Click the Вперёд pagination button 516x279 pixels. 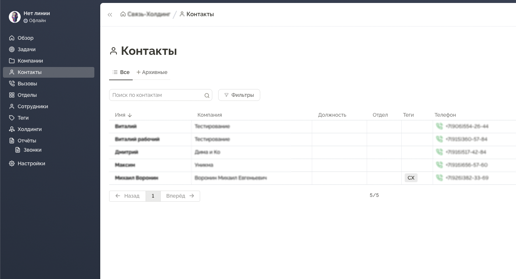point(180,196)
